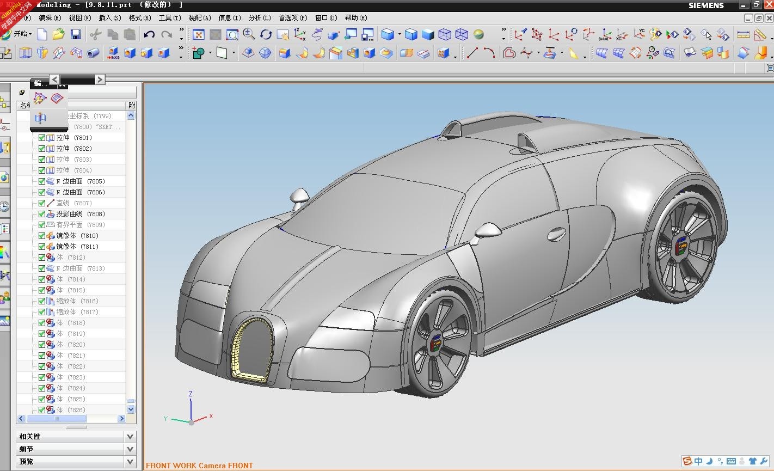The height and width of the screenshot is (471, 774).
Task: Expand the 预览 panel
Action: click(130, 461)
